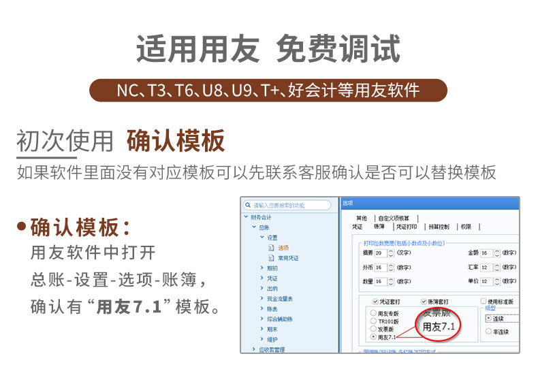
Task: Switch to the 权限 tab
Action: coord(466,227)
